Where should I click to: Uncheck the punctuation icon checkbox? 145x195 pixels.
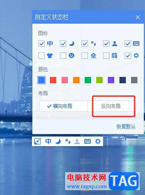(85, 44)
